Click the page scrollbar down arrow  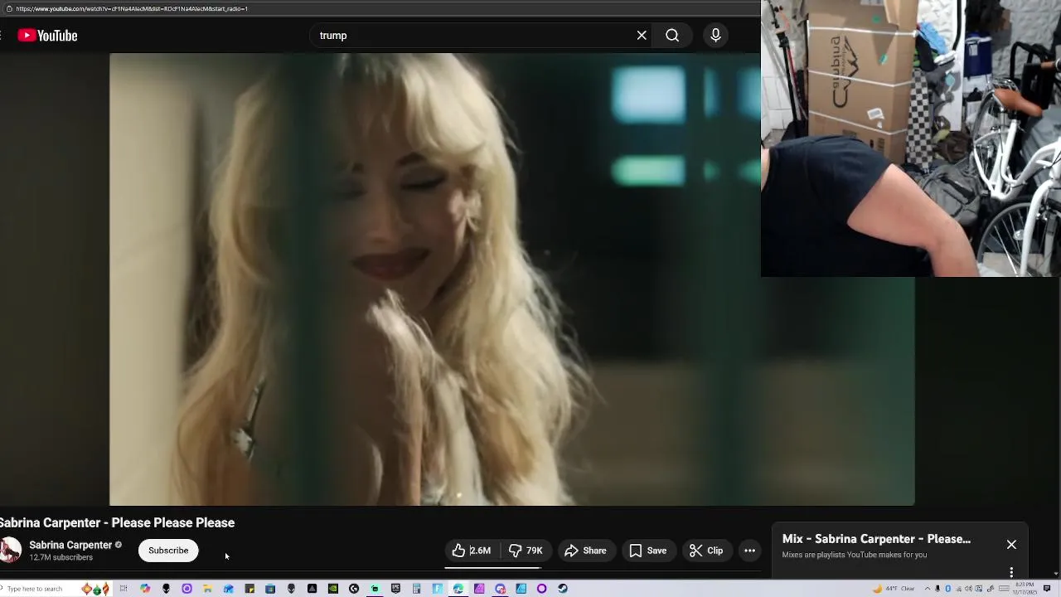point(1056,573)
